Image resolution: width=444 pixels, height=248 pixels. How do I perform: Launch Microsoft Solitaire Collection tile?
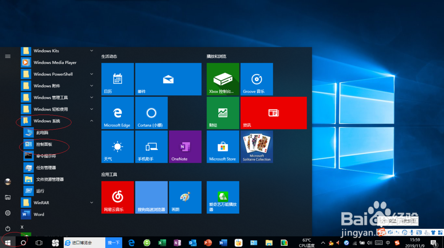click(257, 146)
